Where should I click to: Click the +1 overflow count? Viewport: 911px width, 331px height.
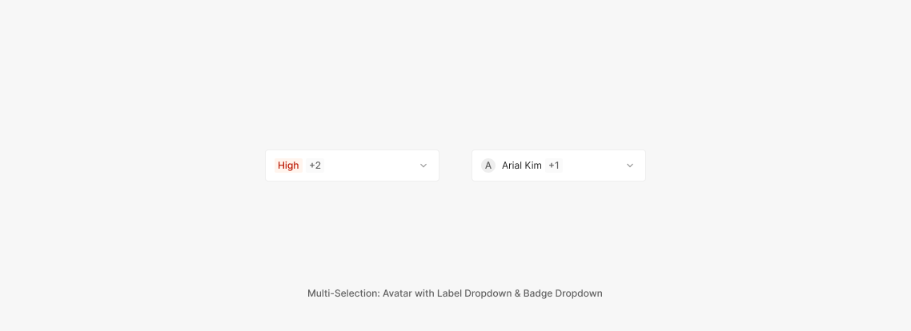(554, 165)
